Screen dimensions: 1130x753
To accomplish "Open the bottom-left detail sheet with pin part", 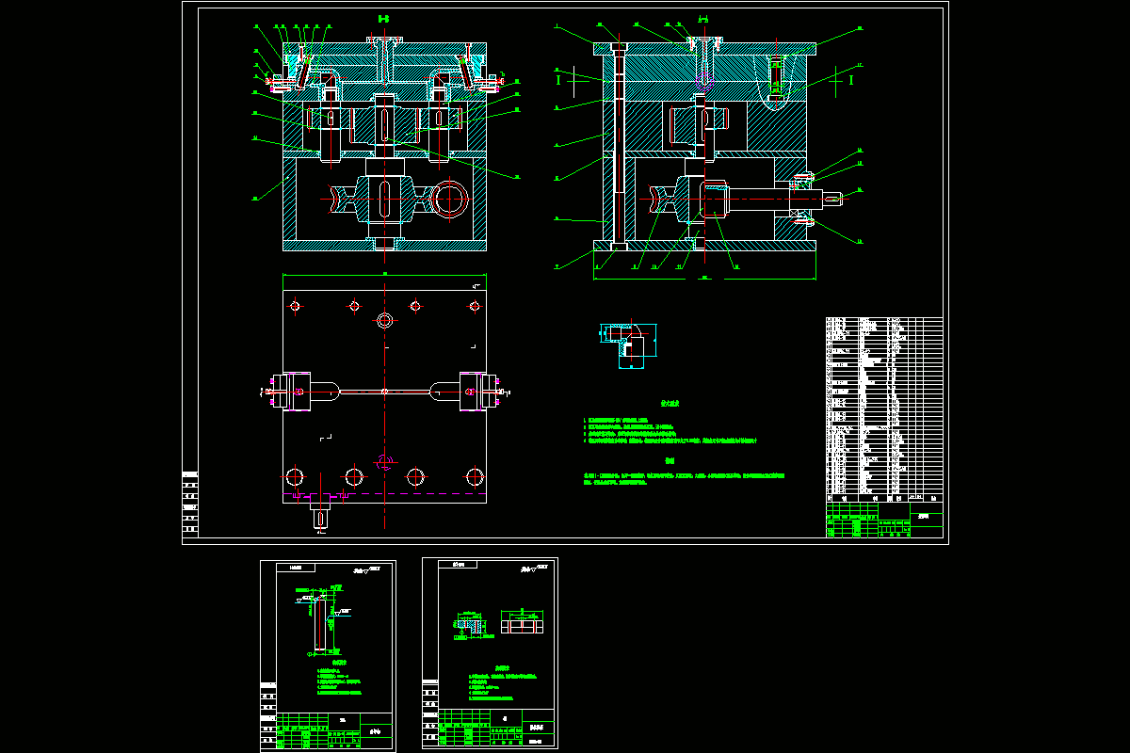I will (328, 656).
